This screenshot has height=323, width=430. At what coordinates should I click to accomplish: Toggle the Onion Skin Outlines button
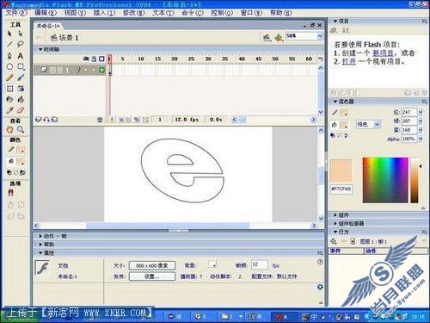[128, 120]
